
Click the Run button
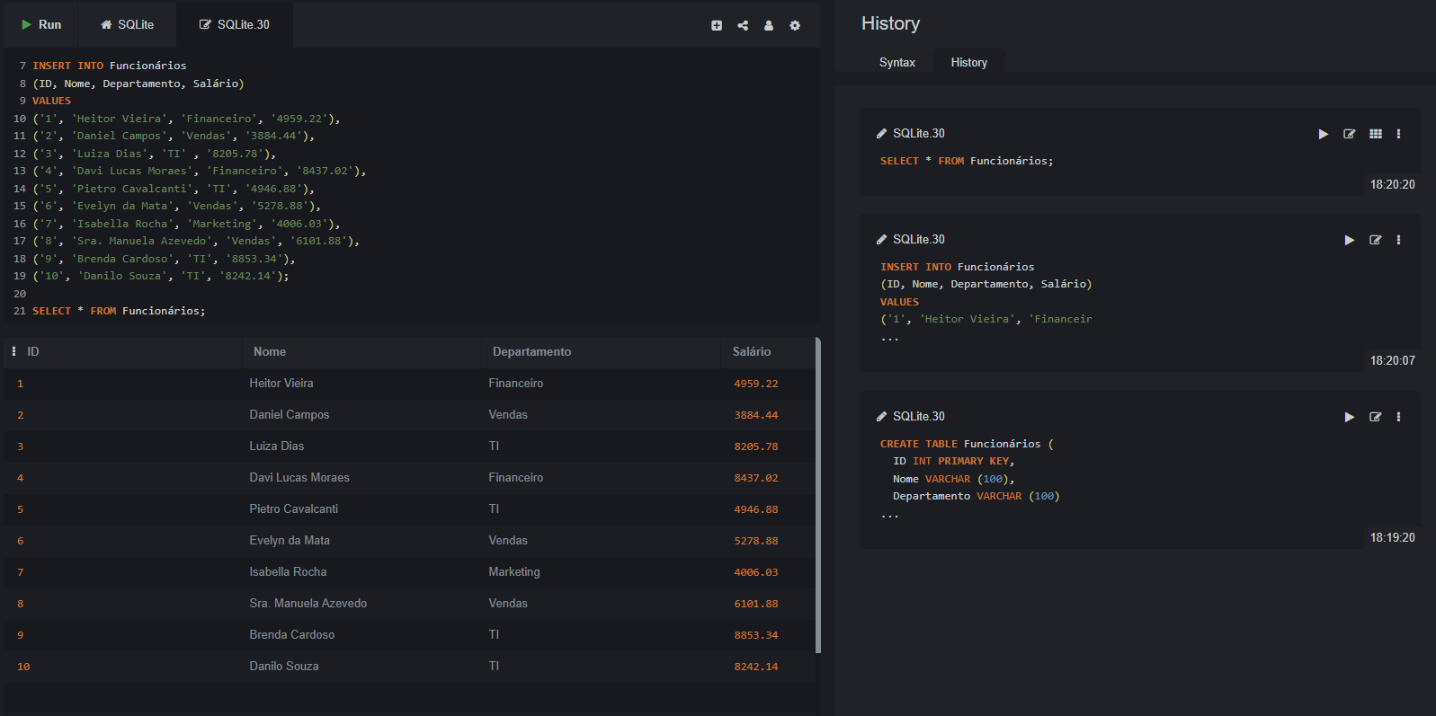pyautogui.click(x=41, y=24)
